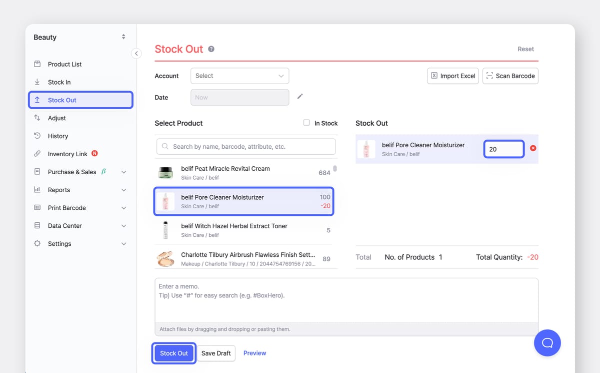This screenshot has width=600, height=373.
Task: Open the chat support bubble
Action: pyautogui.click(x=547, y=342)
